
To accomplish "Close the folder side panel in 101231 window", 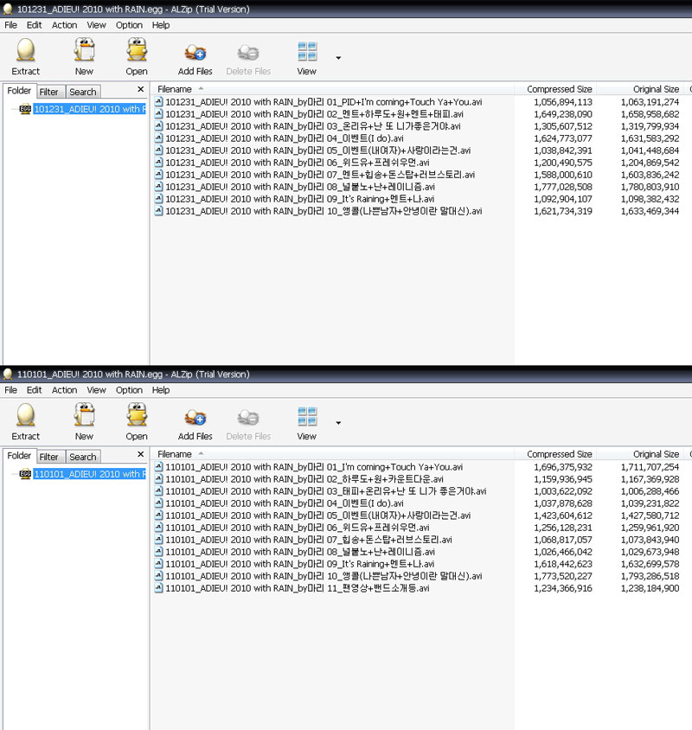I will (x=141, y=89).
